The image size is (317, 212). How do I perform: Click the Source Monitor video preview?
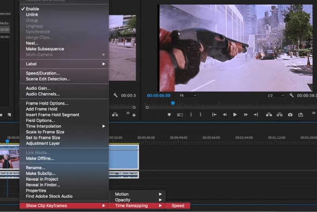coord(123,48)
